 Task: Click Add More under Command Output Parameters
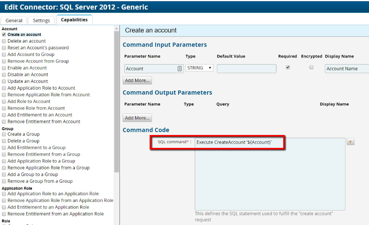point(137,118)
